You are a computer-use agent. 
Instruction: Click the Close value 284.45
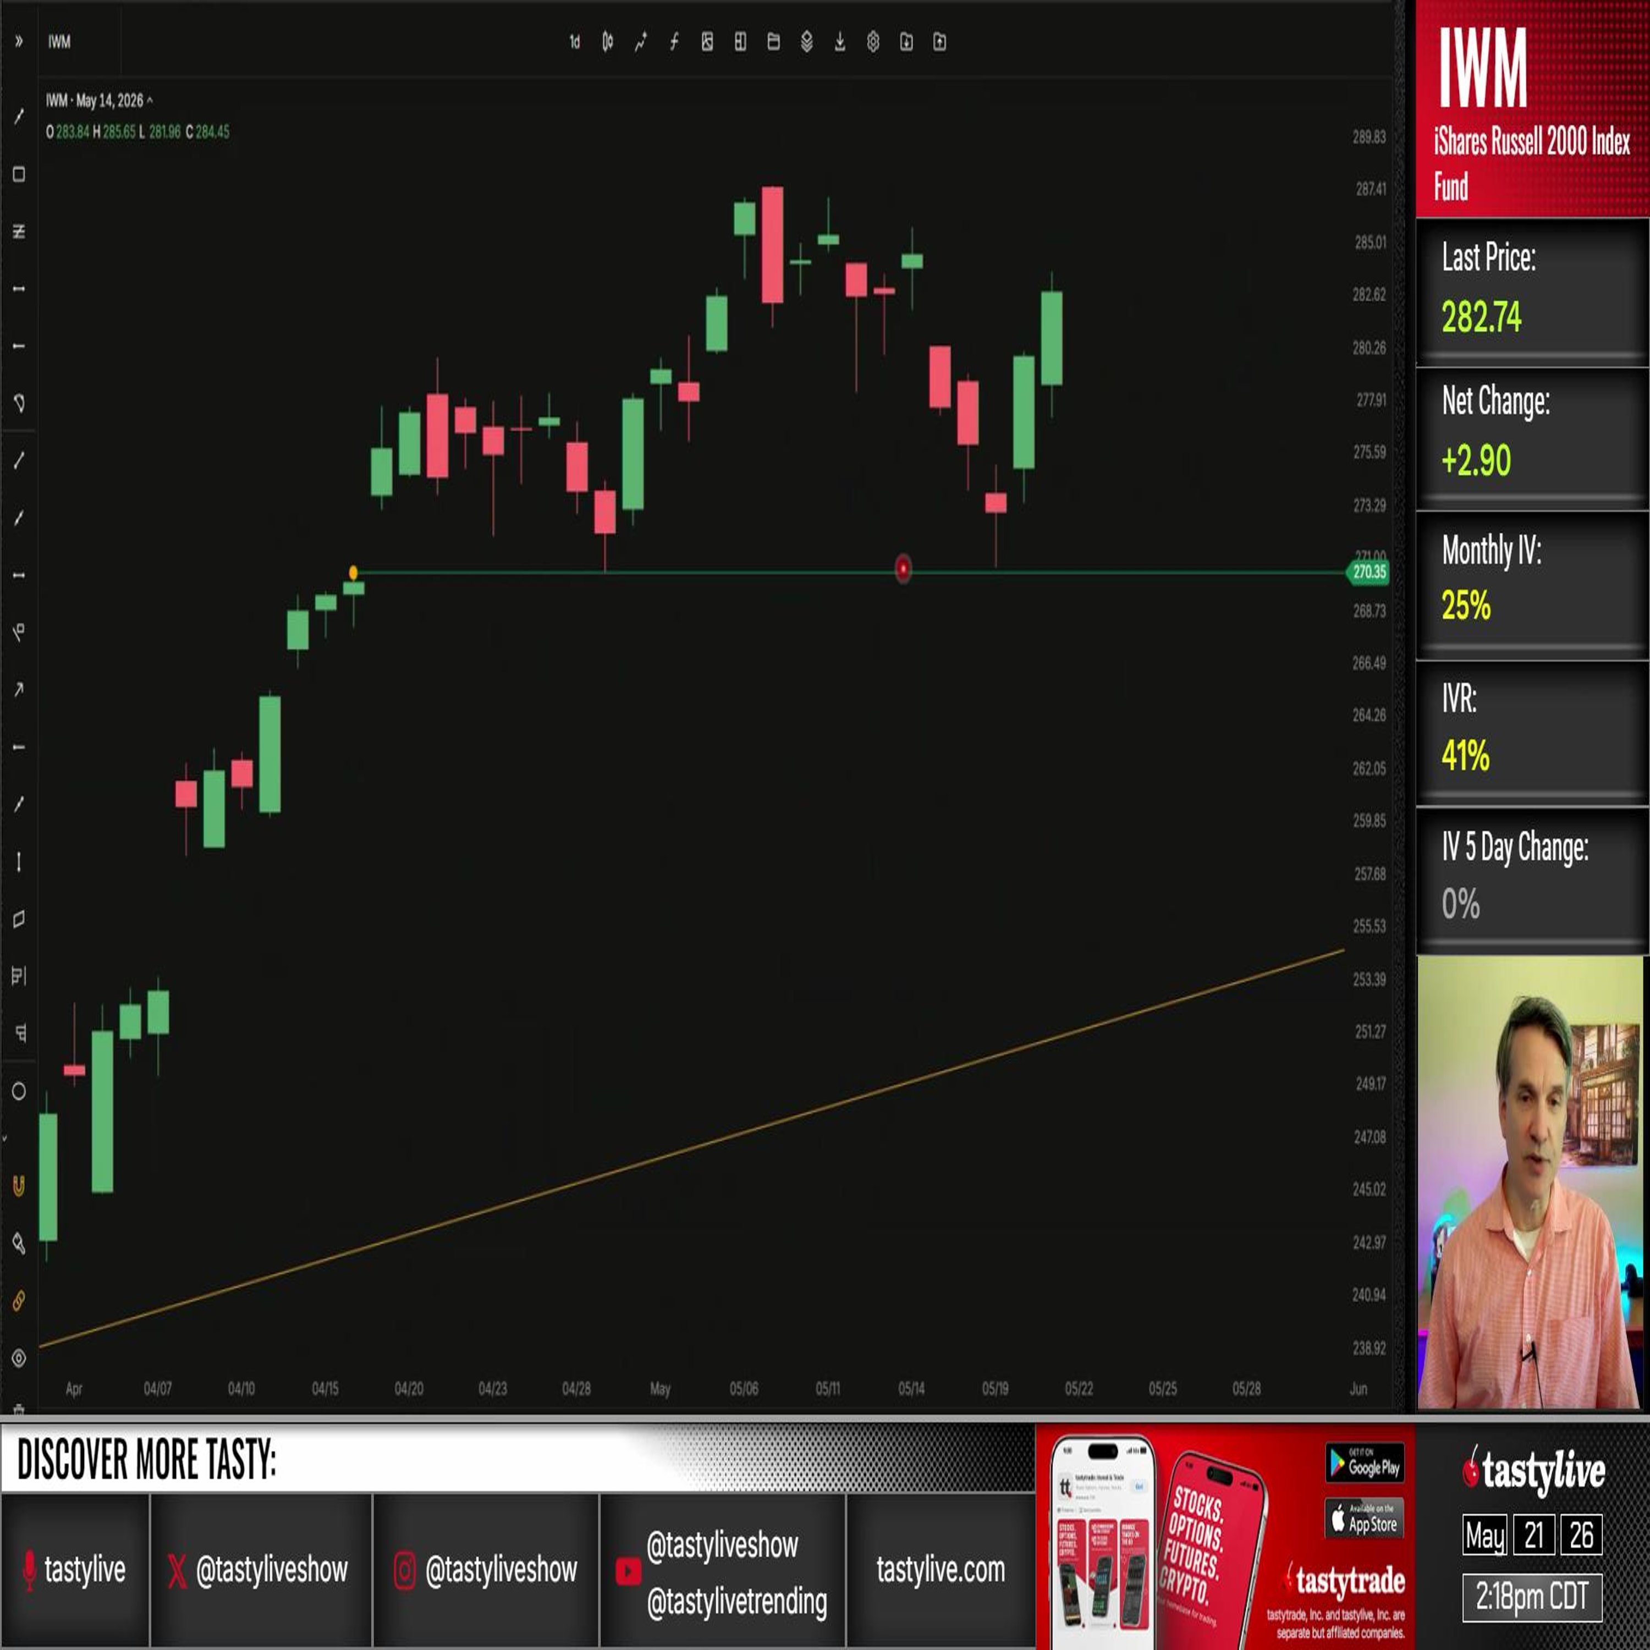point(213,131)
